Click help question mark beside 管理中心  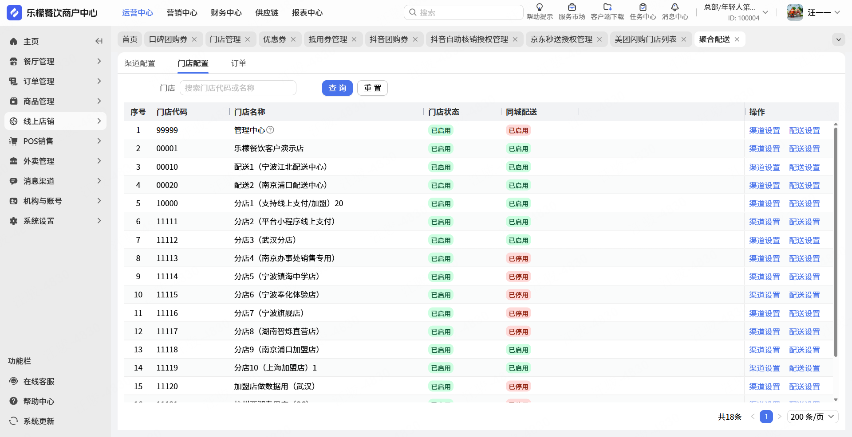pos(270,130)
